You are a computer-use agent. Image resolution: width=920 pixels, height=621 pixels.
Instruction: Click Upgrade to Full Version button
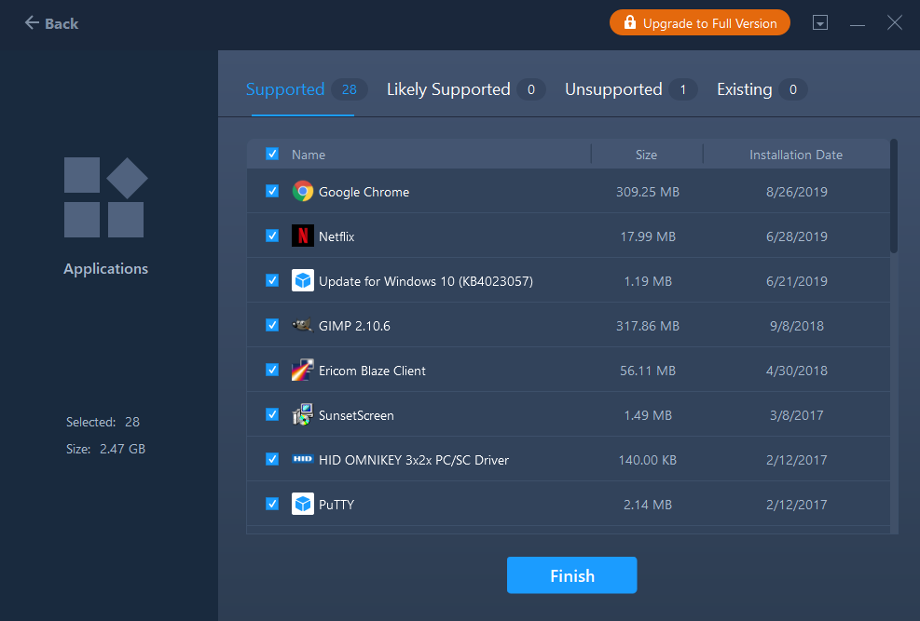click(699, 23)
